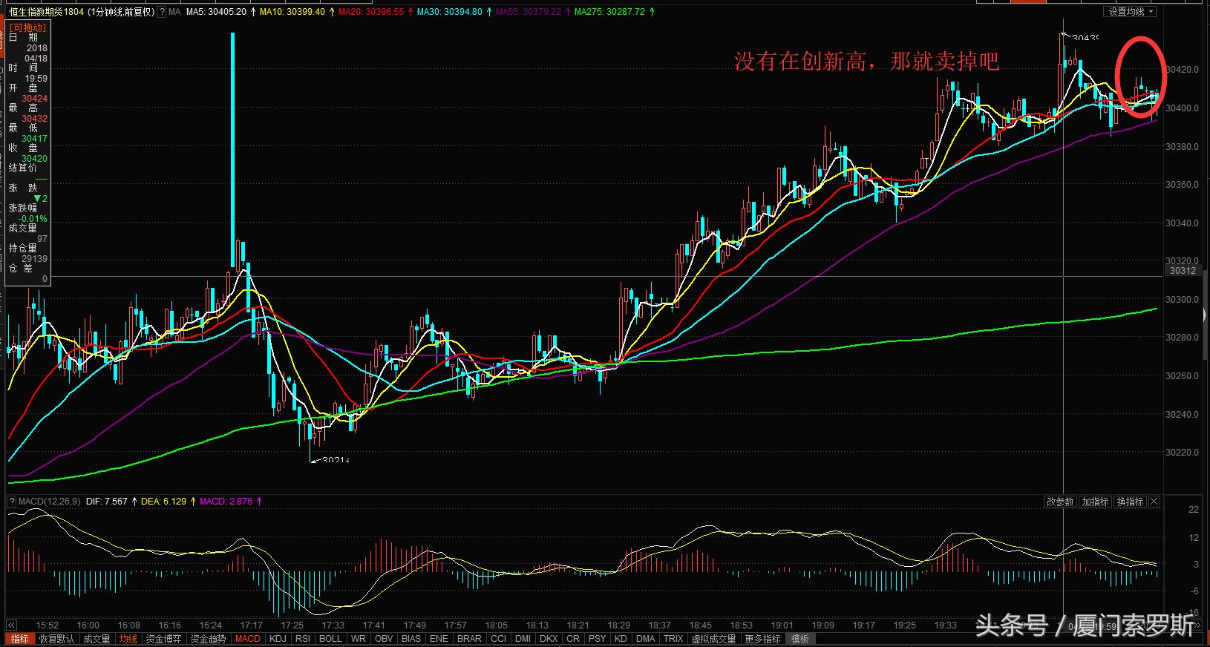Click the right-edge panel expand arrow
1210x647 pixels.
[1205, 315]
